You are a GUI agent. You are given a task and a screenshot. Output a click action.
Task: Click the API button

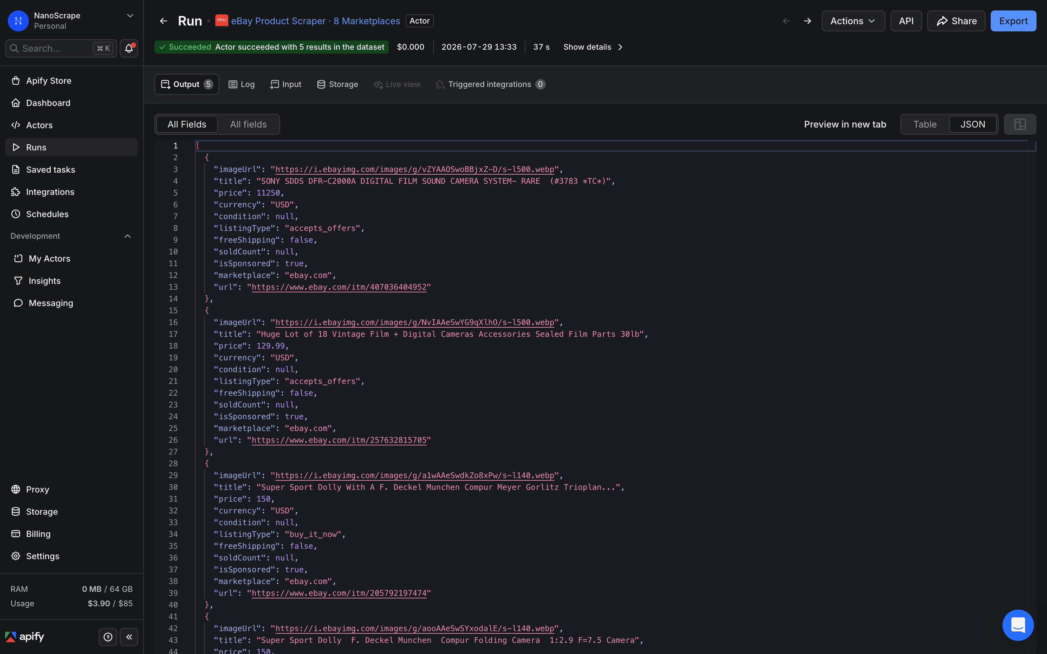tap(906, 21)
